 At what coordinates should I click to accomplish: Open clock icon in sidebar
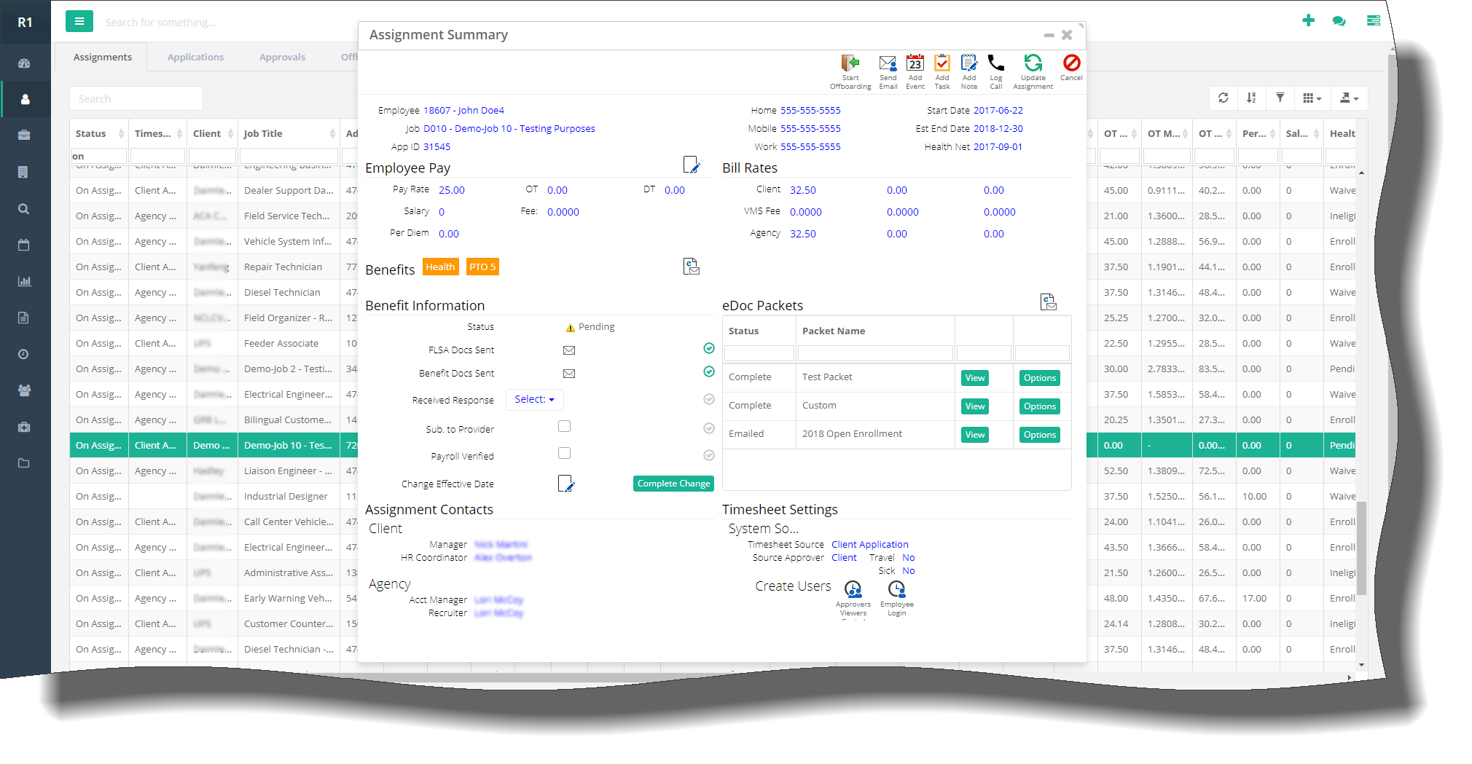[24, 354]
